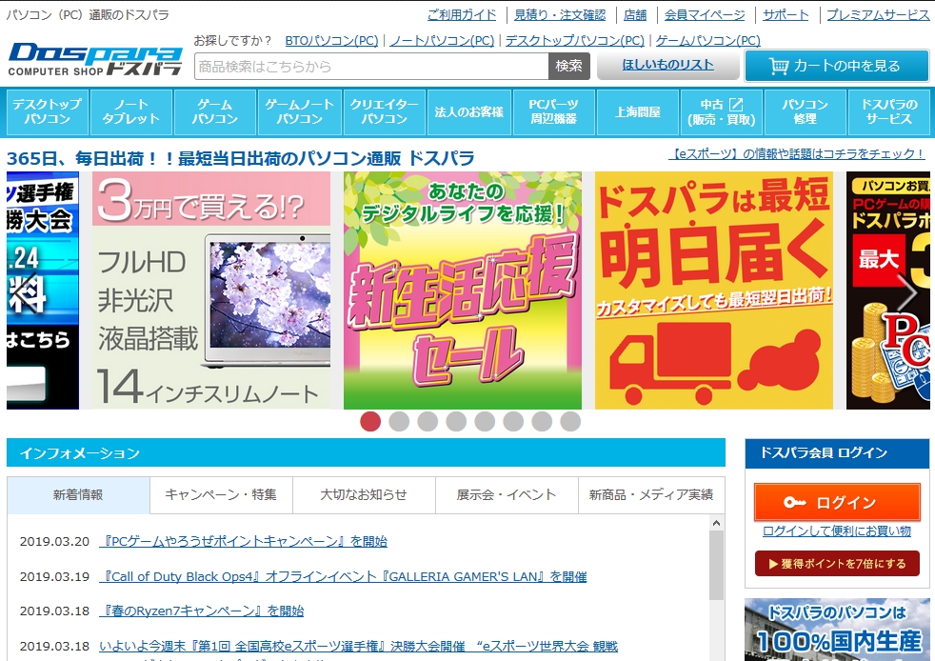Open PCゲームやろうぜポイントキャンペーン news link
This screenshot has height=661, width=935.
pos(244,541)
